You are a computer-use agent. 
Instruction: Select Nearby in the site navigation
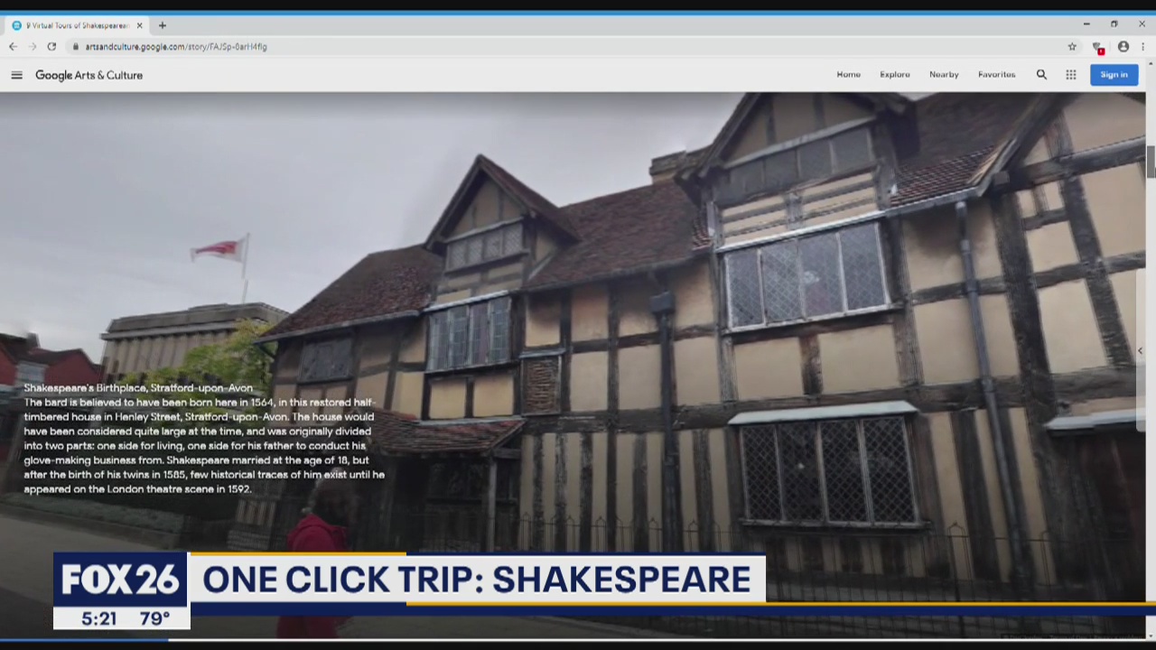click(944, 74)
